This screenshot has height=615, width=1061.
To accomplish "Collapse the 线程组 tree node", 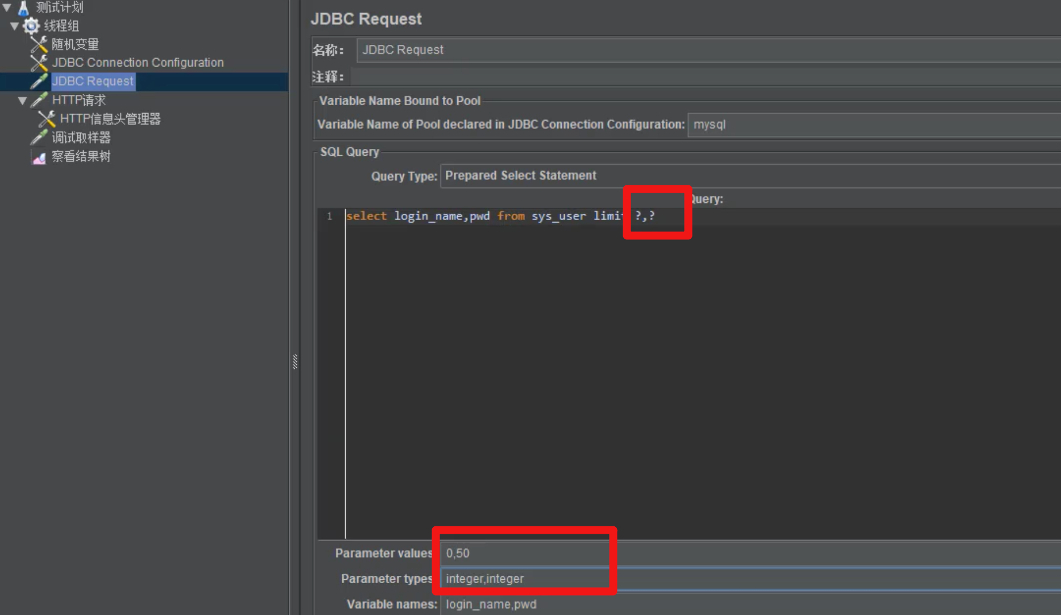I will 15,26.
